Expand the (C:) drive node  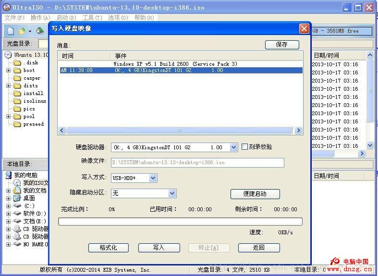point(9,206)
